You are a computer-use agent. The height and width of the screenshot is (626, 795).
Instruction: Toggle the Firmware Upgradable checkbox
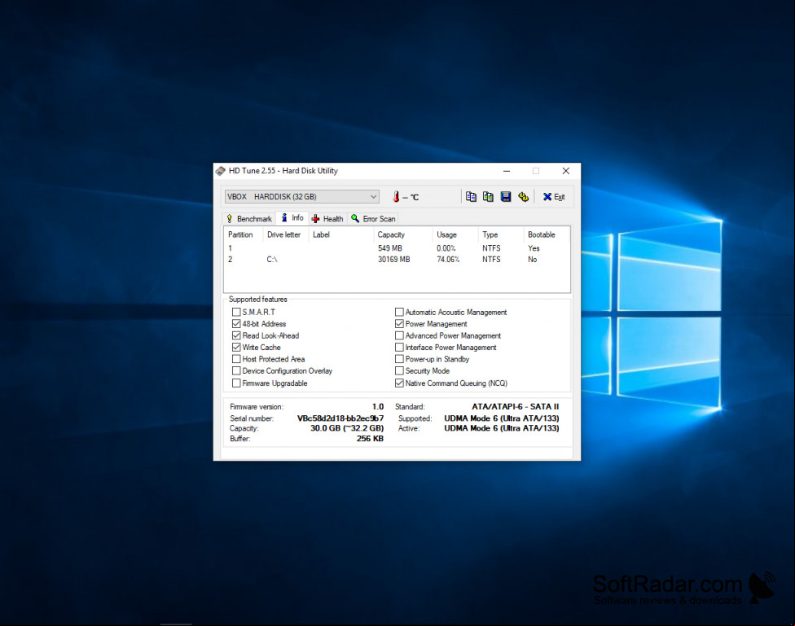pos(236,383)
